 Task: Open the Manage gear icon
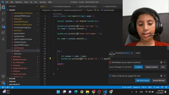3,83
